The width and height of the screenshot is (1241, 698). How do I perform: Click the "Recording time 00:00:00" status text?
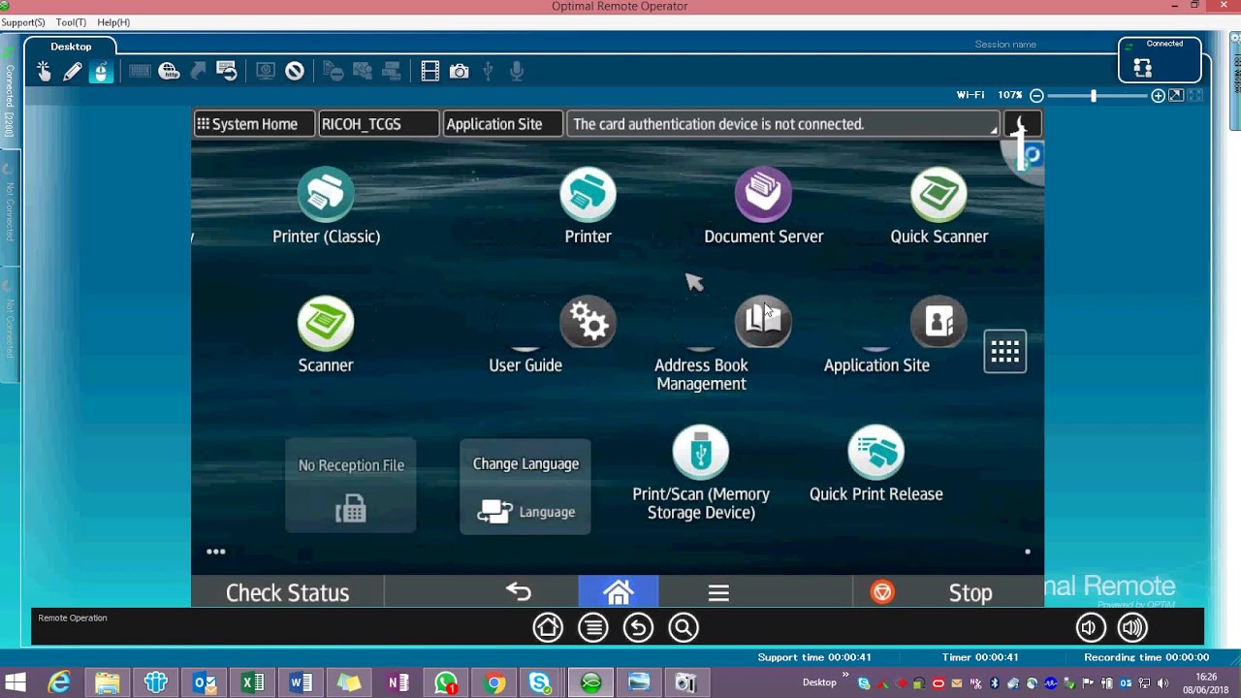[x=1147, y=657]
